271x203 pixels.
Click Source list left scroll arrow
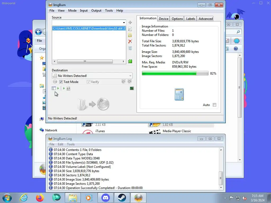click(55, 61)
